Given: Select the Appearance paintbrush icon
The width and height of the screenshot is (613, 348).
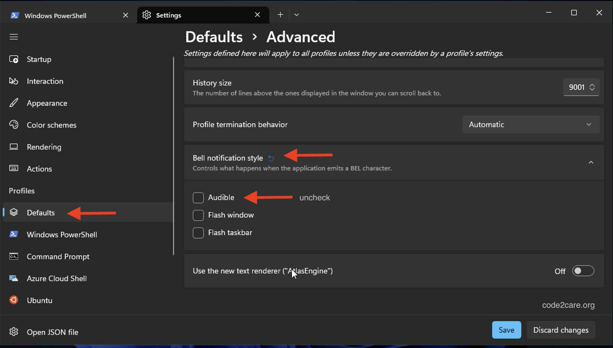Looking at the screenshot, I should coord(14,103).
